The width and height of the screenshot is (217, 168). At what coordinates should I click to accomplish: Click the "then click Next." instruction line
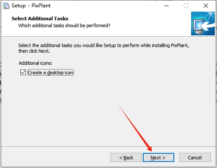tap(34, 51)
